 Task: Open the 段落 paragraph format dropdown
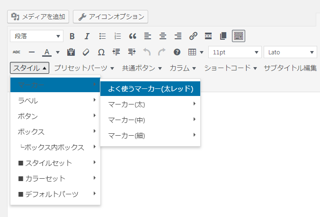coord(36,36)
